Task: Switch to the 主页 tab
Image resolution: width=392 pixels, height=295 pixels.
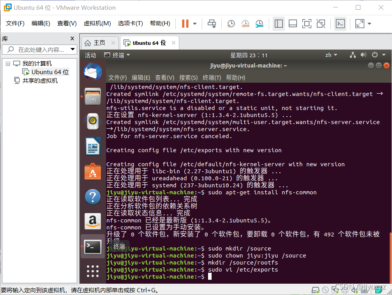Action: [x=99, y=43]
